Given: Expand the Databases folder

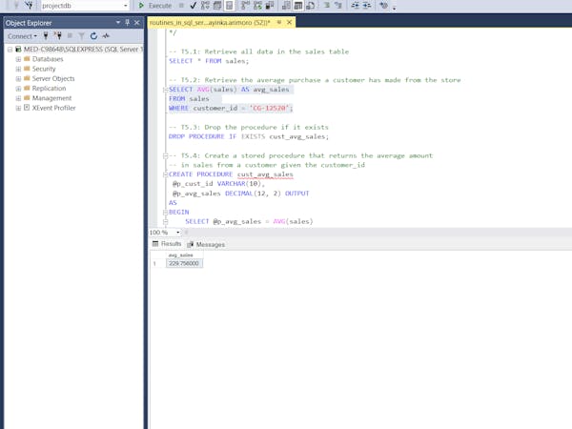Looking at the screenshot, I should [18, 59].
